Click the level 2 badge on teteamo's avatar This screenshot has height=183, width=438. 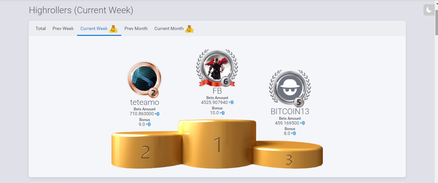[x=153, y=93]
